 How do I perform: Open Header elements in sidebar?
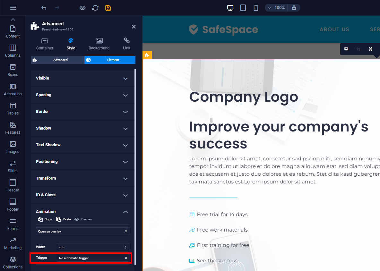coord(13,186)
